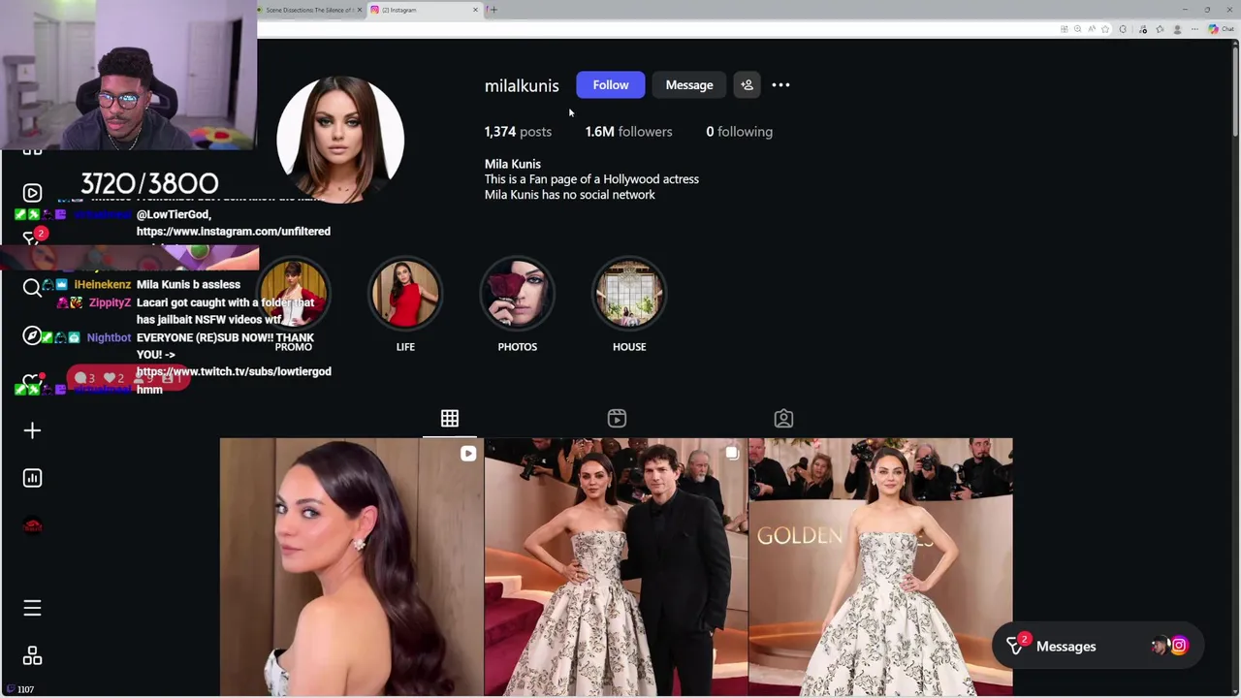Open Instagram Reels from the sidebar
Screen dimensions: 1241x698
[x=32, y=193]
